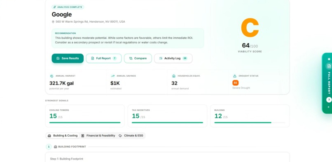Switch to Building & Cooling tab
332x162 pixels.
(x=63, y=136)
